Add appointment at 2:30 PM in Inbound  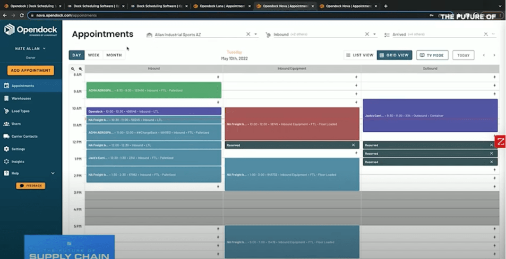[x=218, y=186]
